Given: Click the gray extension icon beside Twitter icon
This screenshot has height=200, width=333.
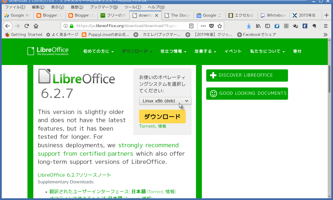Looking at the screenshot, I should click(286, 26).
